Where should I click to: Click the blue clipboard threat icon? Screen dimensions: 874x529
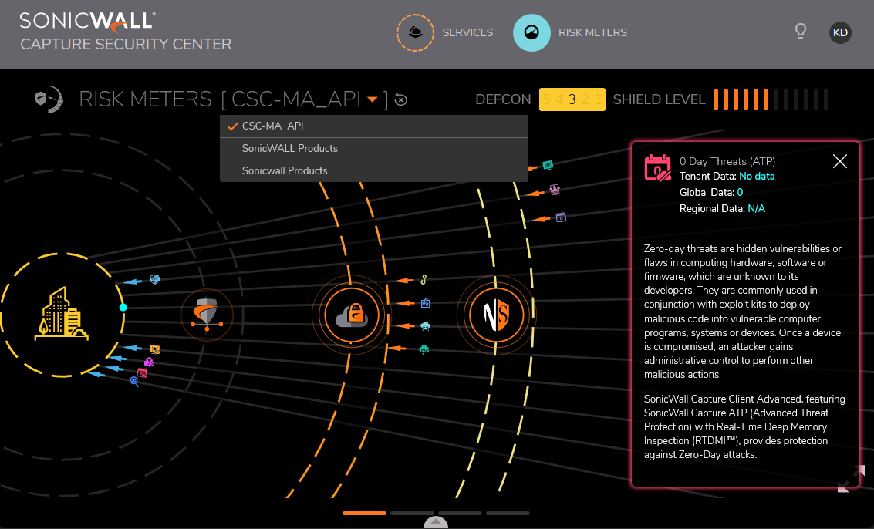click(x=425, y=303)
